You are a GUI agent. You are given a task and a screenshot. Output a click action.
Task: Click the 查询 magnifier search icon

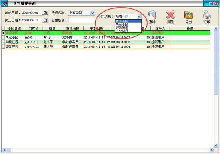point(152,15)
